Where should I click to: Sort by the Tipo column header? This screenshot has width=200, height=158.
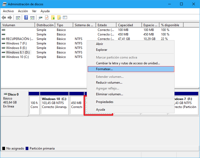(64, 25)
